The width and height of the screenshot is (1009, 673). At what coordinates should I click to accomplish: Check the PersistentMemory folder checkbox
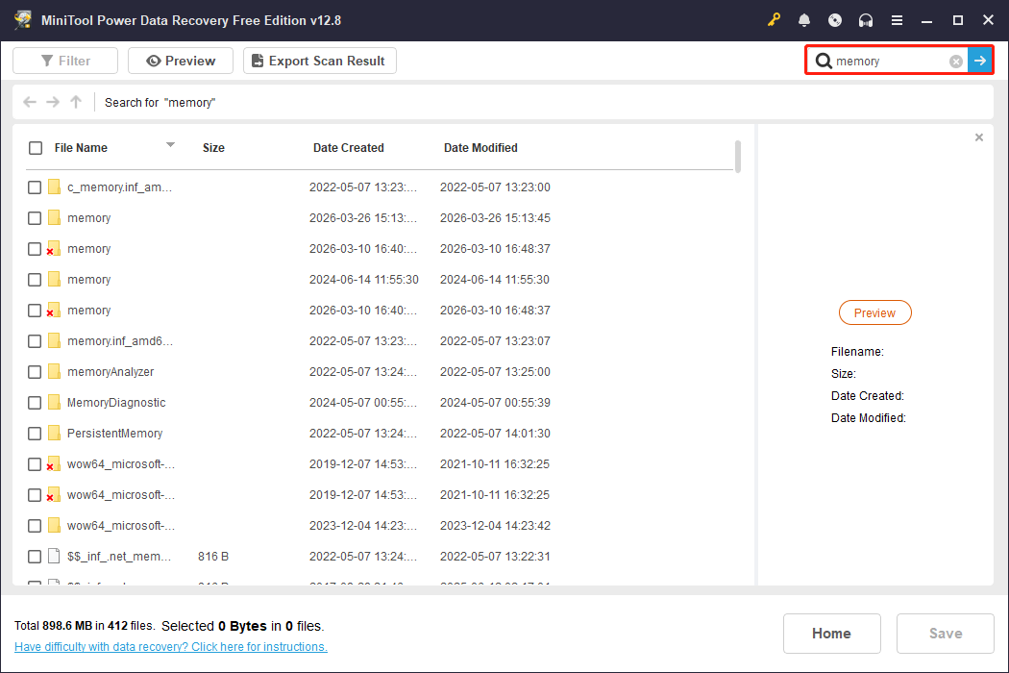point(35,433)
